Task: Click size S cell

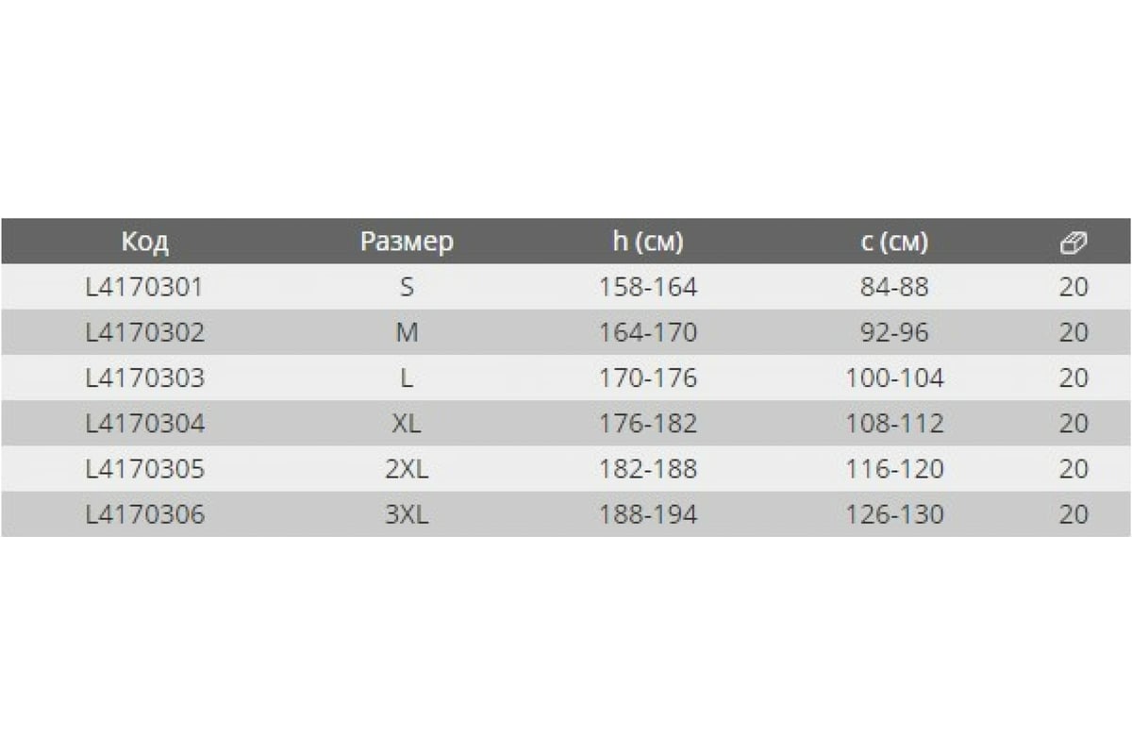Action: [x=407, y=287]
